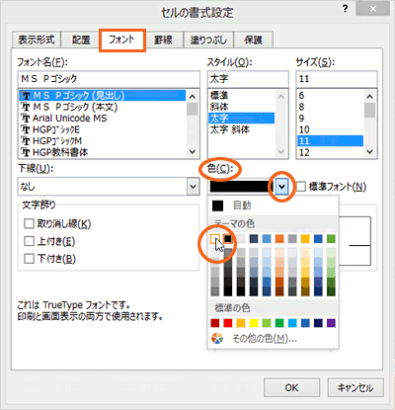
Task: Pick gold theme color swatch
Action: (x=305, y=239)
